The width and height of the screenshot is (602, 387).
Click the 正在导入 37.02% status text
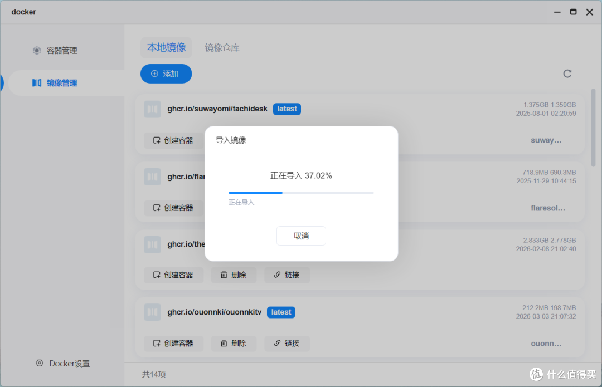[x=301, y=175]
